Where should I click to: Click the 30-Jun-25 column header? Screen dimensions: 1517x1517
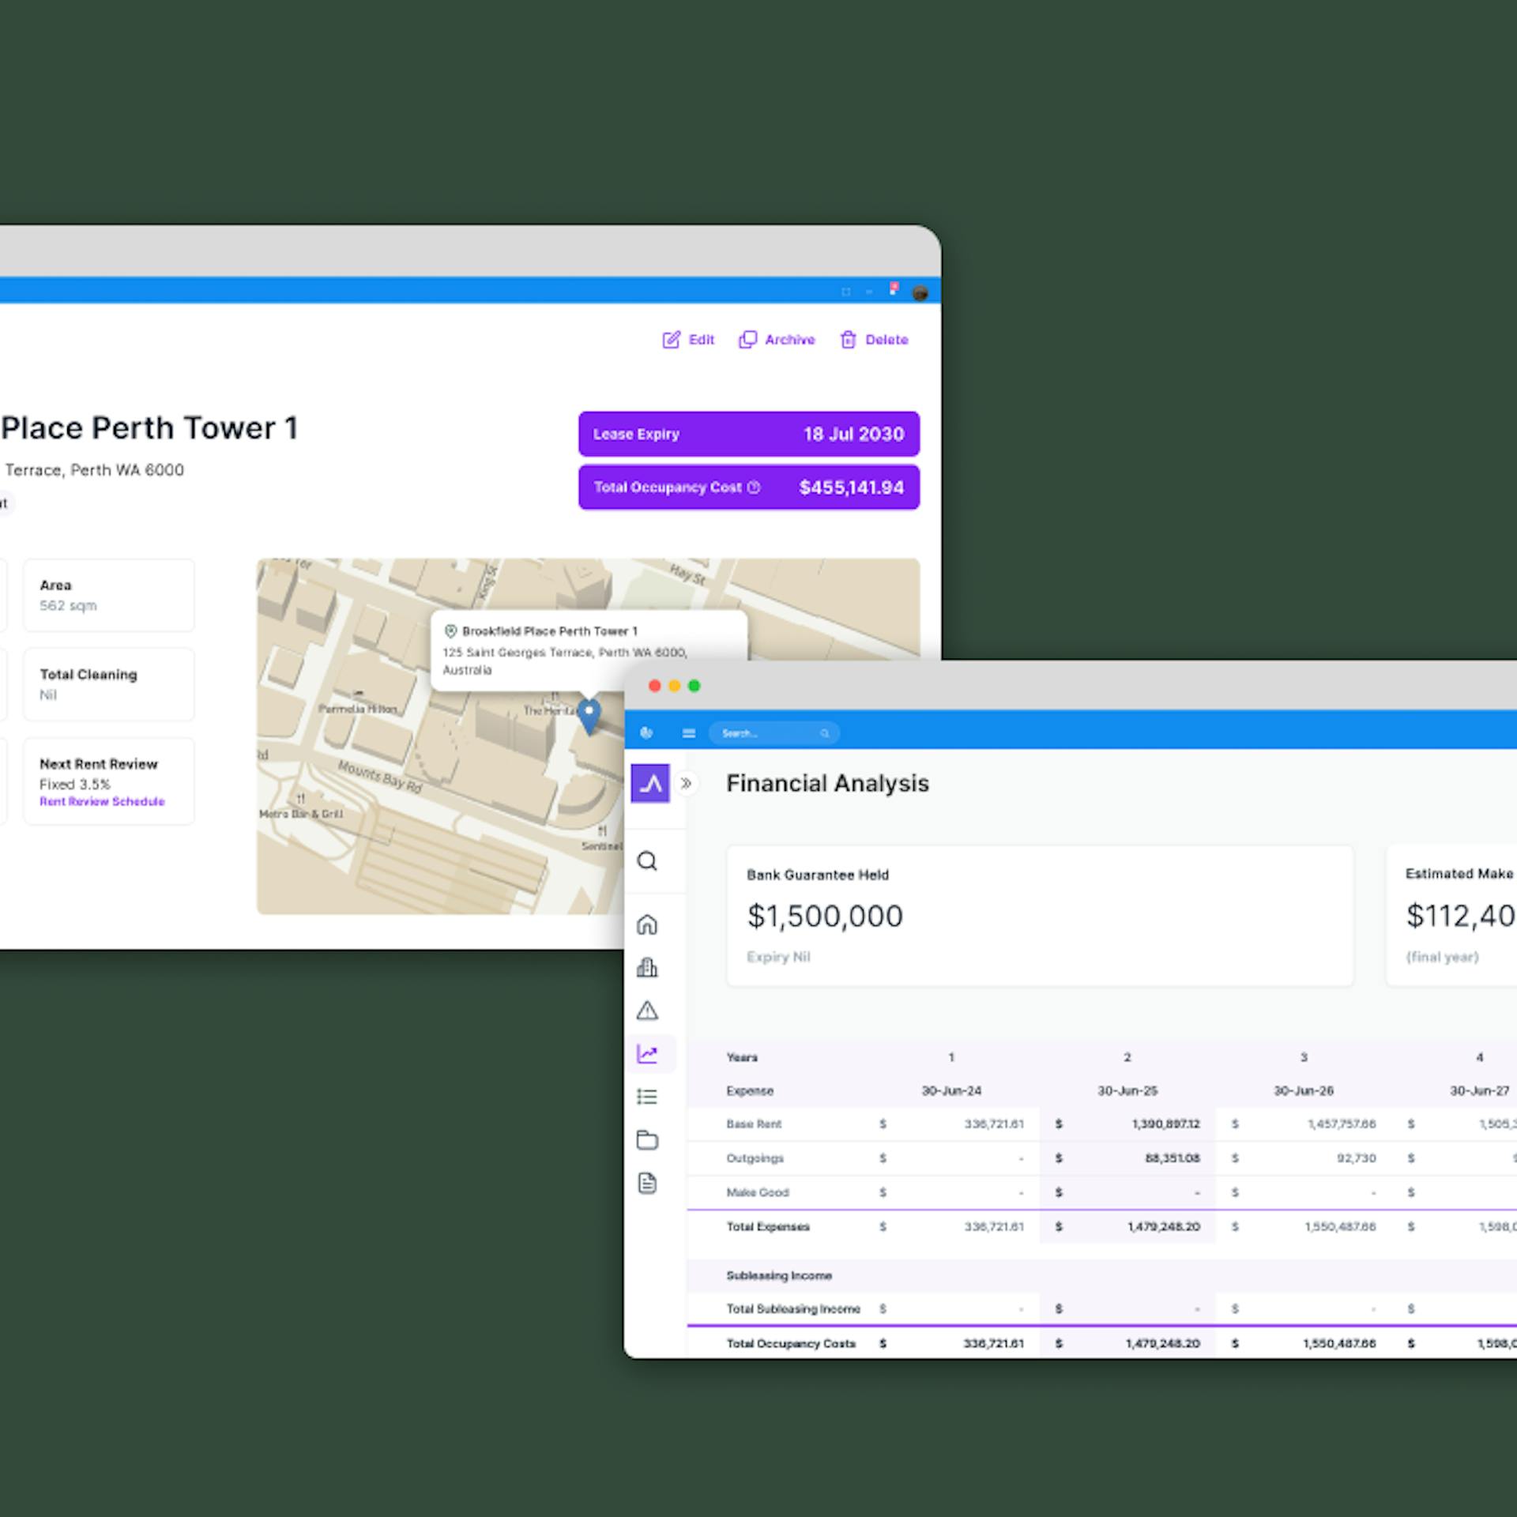1127,1090
